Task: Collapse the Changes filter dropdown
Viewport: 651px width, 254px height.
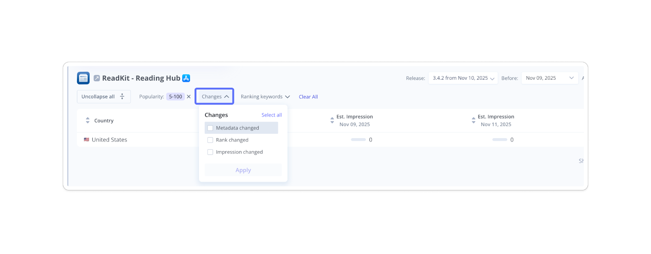Action: tap(214, 97)
